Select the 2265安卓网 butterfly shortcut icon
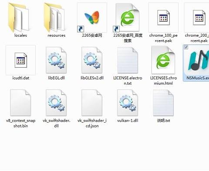The height and width of the screenshot is (171, 209). 92,17
